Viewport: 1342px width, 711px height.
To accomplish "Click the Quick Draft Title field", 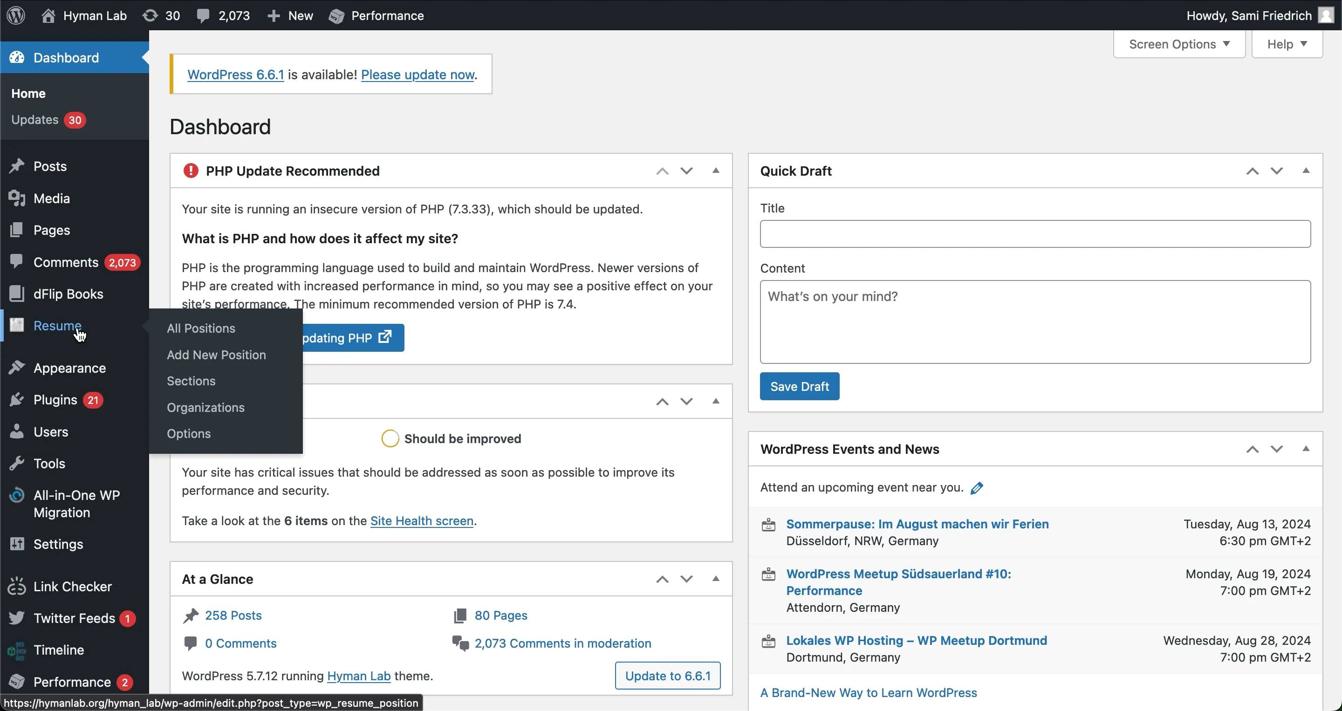I will [x=1035, y=234].
